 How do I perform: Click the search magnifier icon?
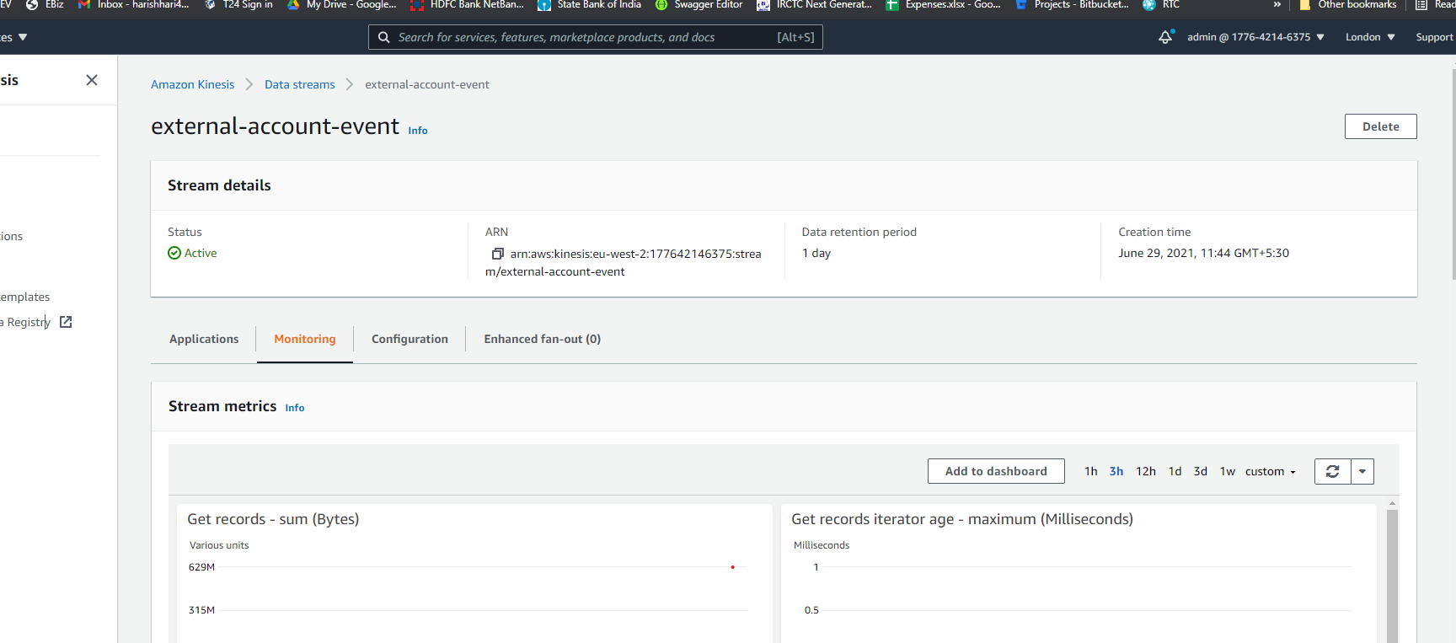[x=384, y=37]
